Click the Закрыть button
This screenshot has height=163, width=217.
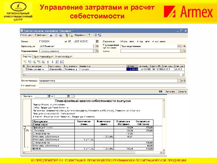coord(182,91)
